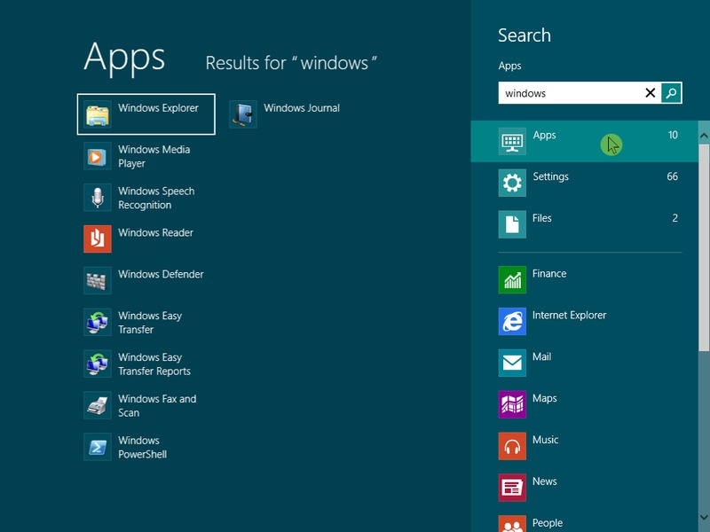Click the 'Windows PowerShell' text
The width and height of the screenshot is (710, 532).
pos(142,448)
